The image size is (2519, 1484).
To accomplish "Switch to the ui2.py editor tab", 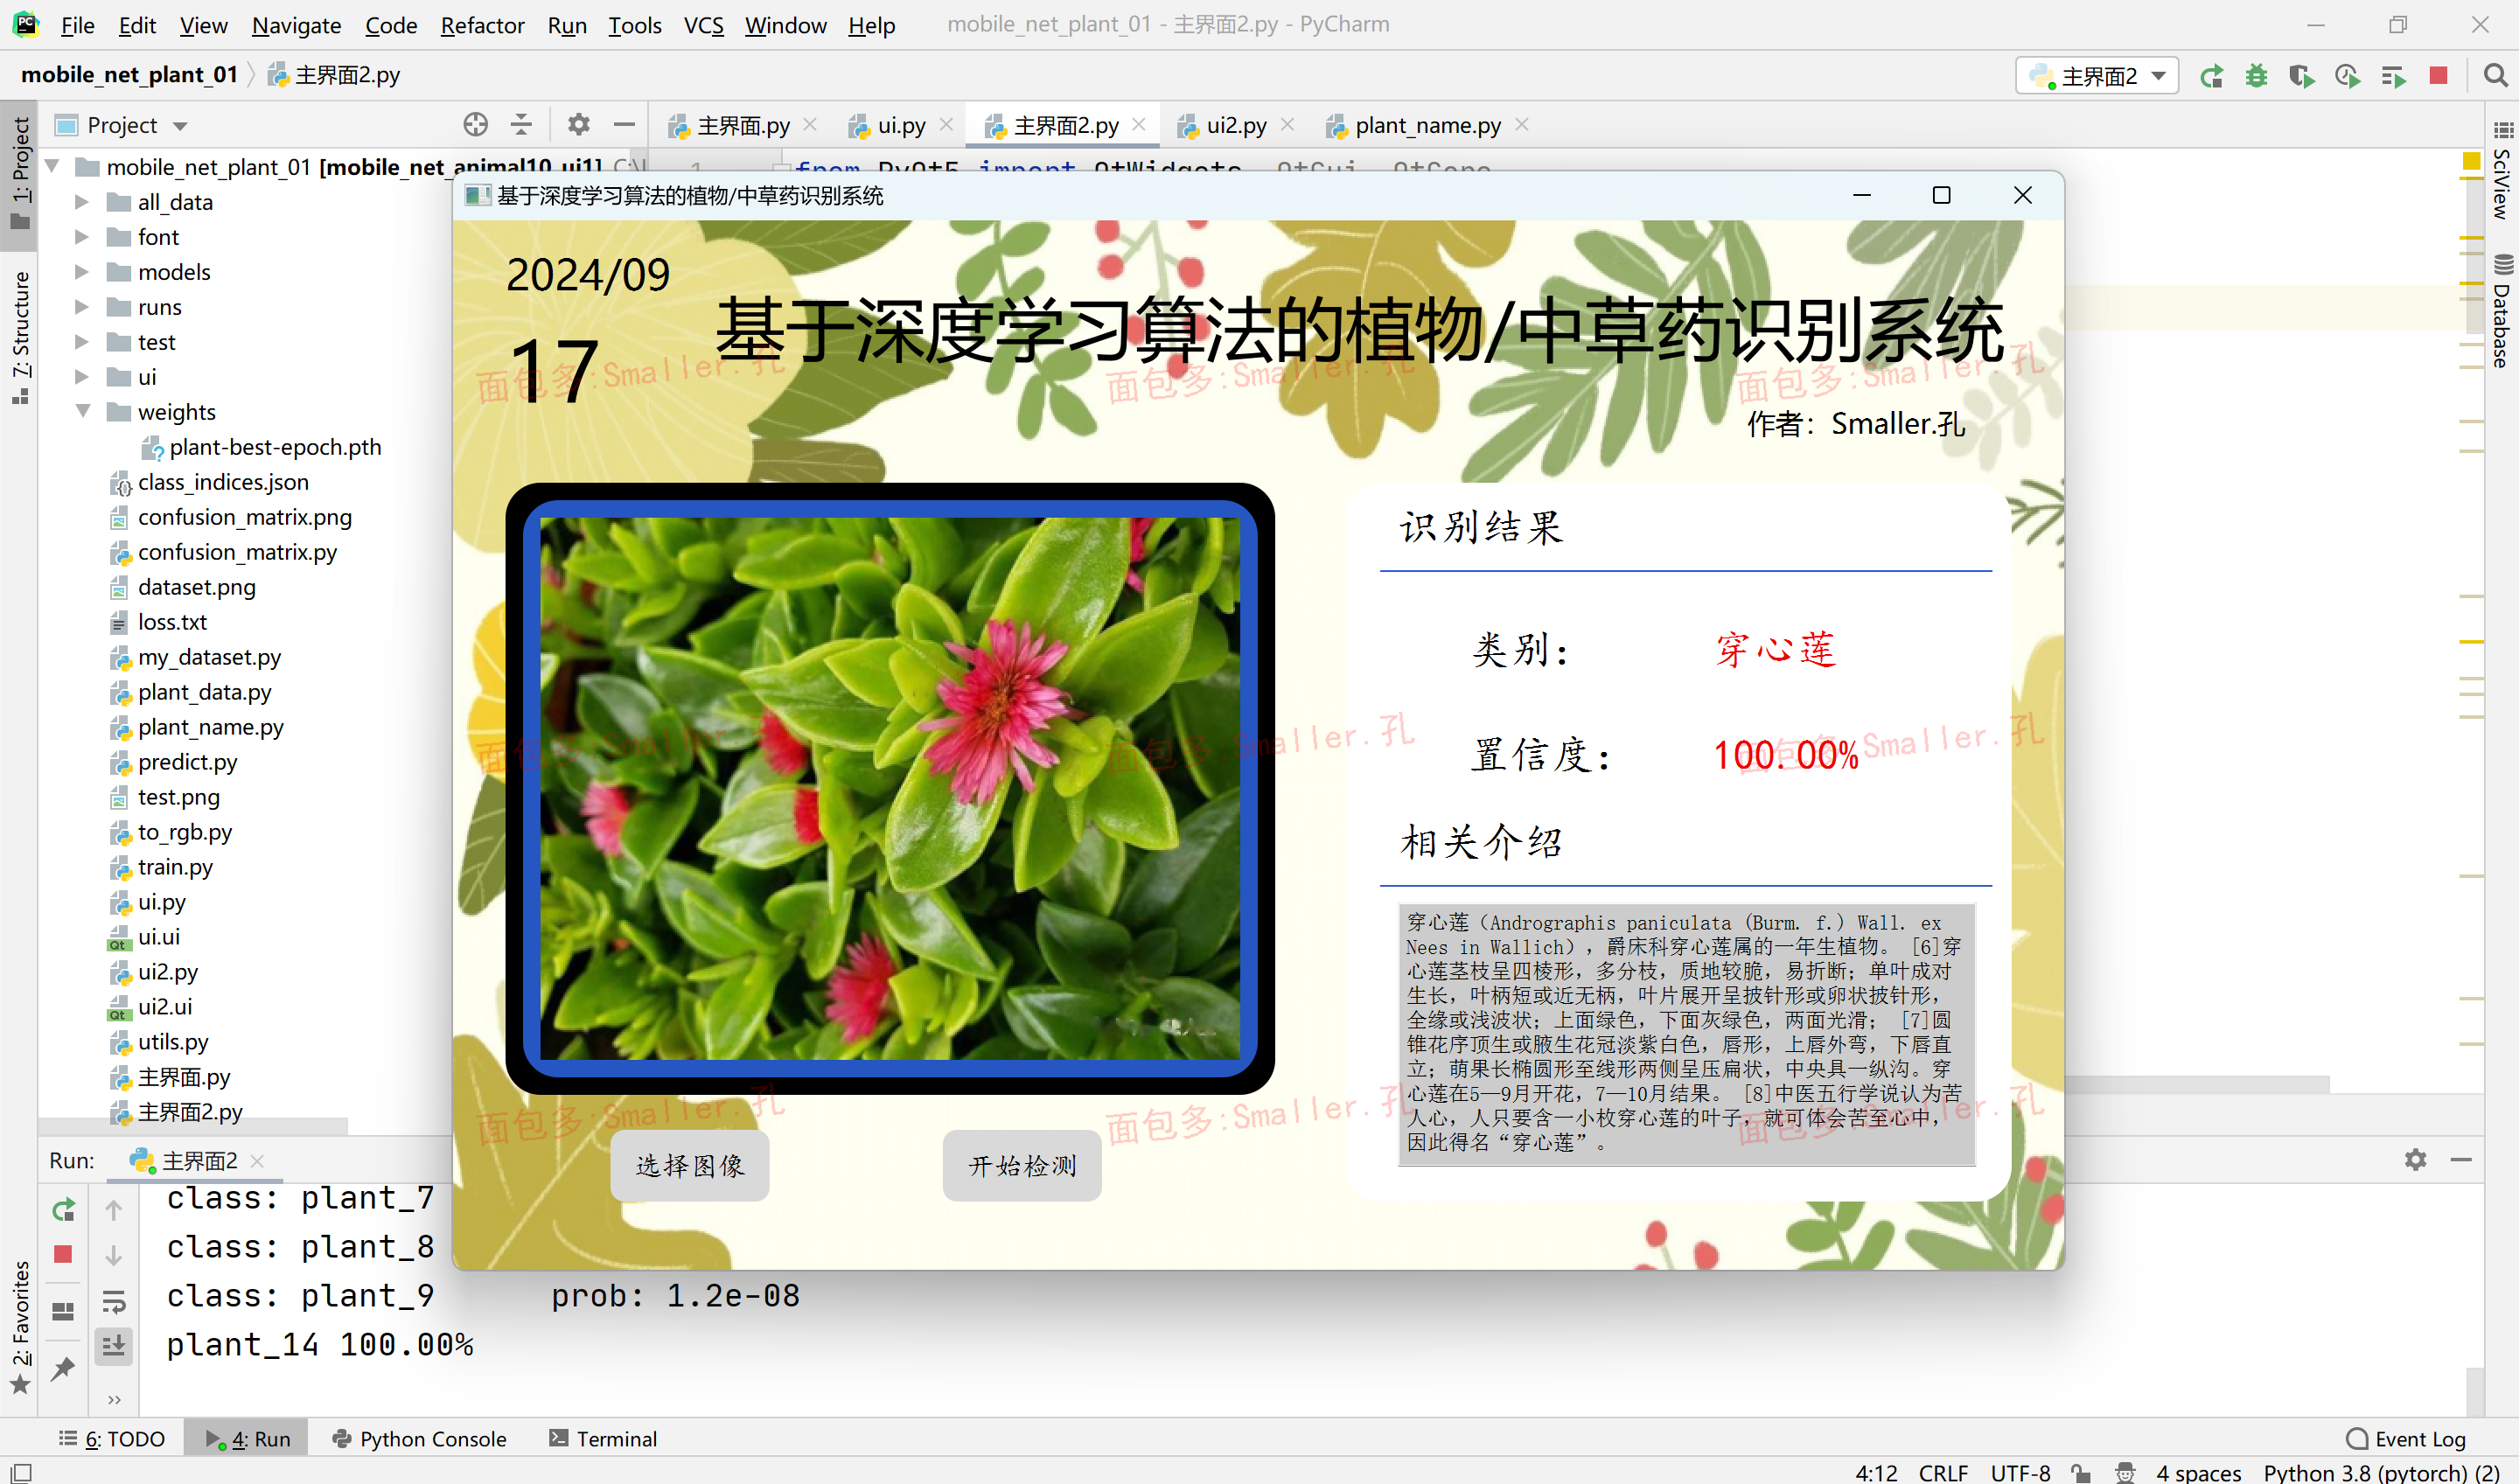I will point(1236,125).
